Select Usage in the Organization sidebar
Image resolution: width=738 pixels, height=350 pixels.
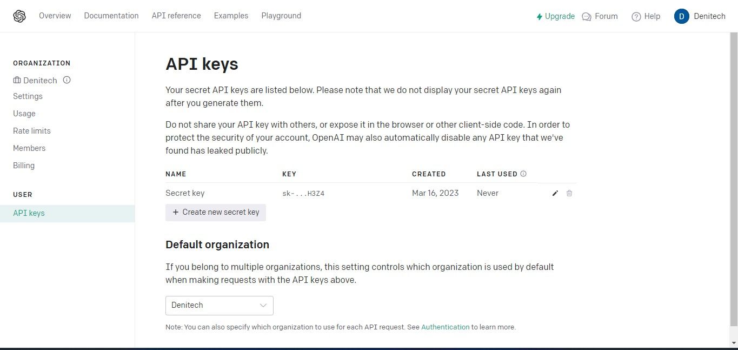coord(24,114)
